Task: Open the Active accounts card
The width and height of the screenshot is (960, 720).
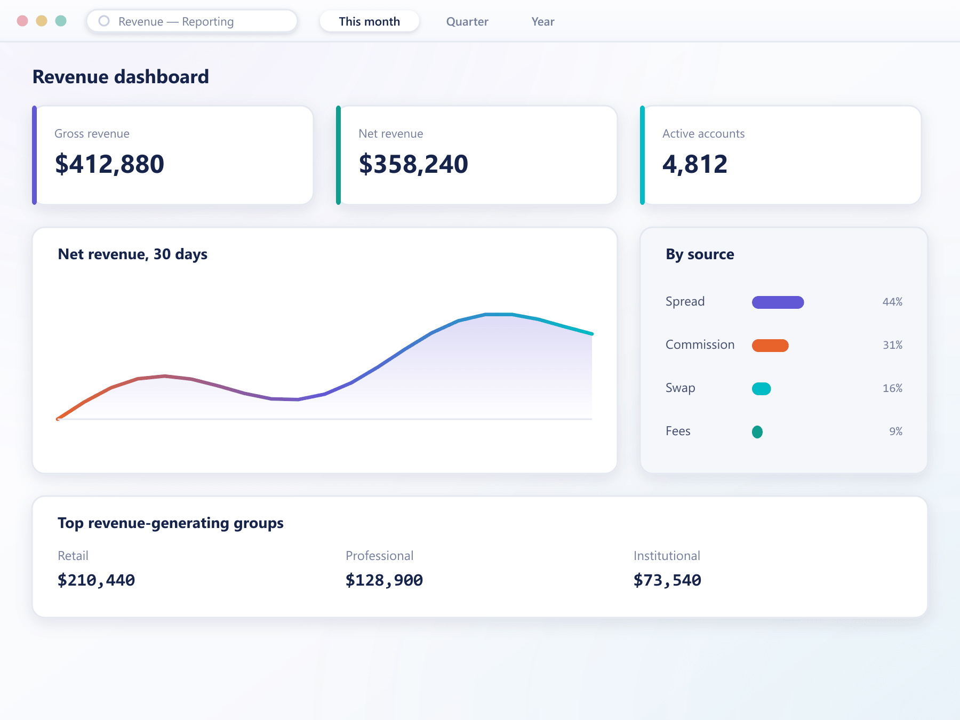Action: point(781,155)
